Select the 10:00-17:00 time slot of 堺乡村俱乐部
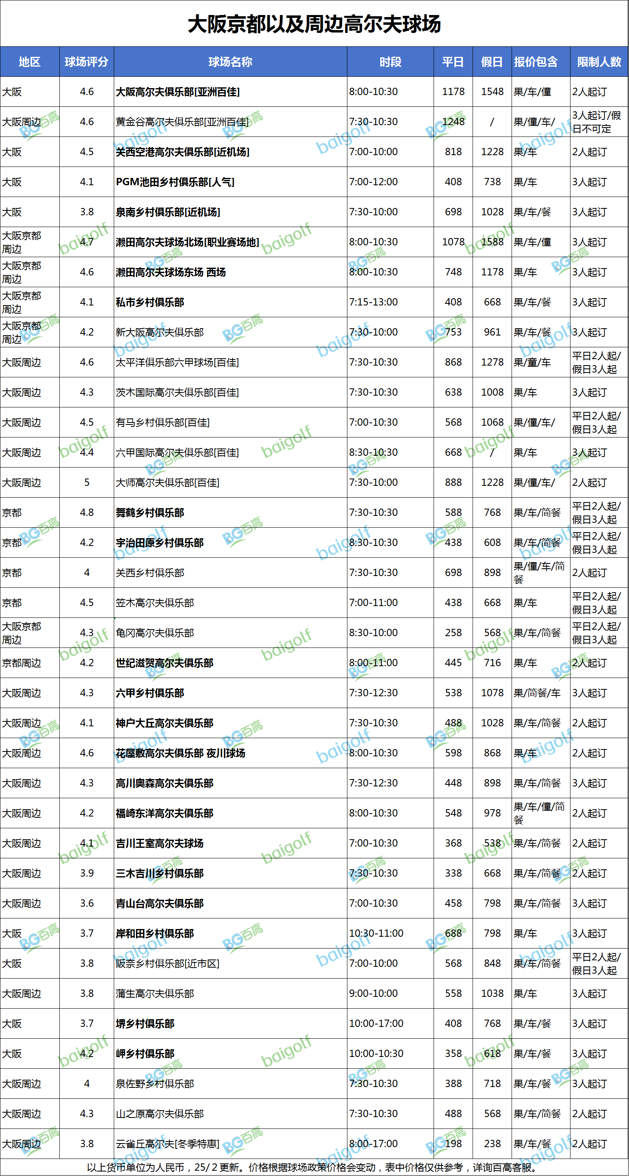Image resolution: width=629 pixels, height=1176 pixels. 376,1024
